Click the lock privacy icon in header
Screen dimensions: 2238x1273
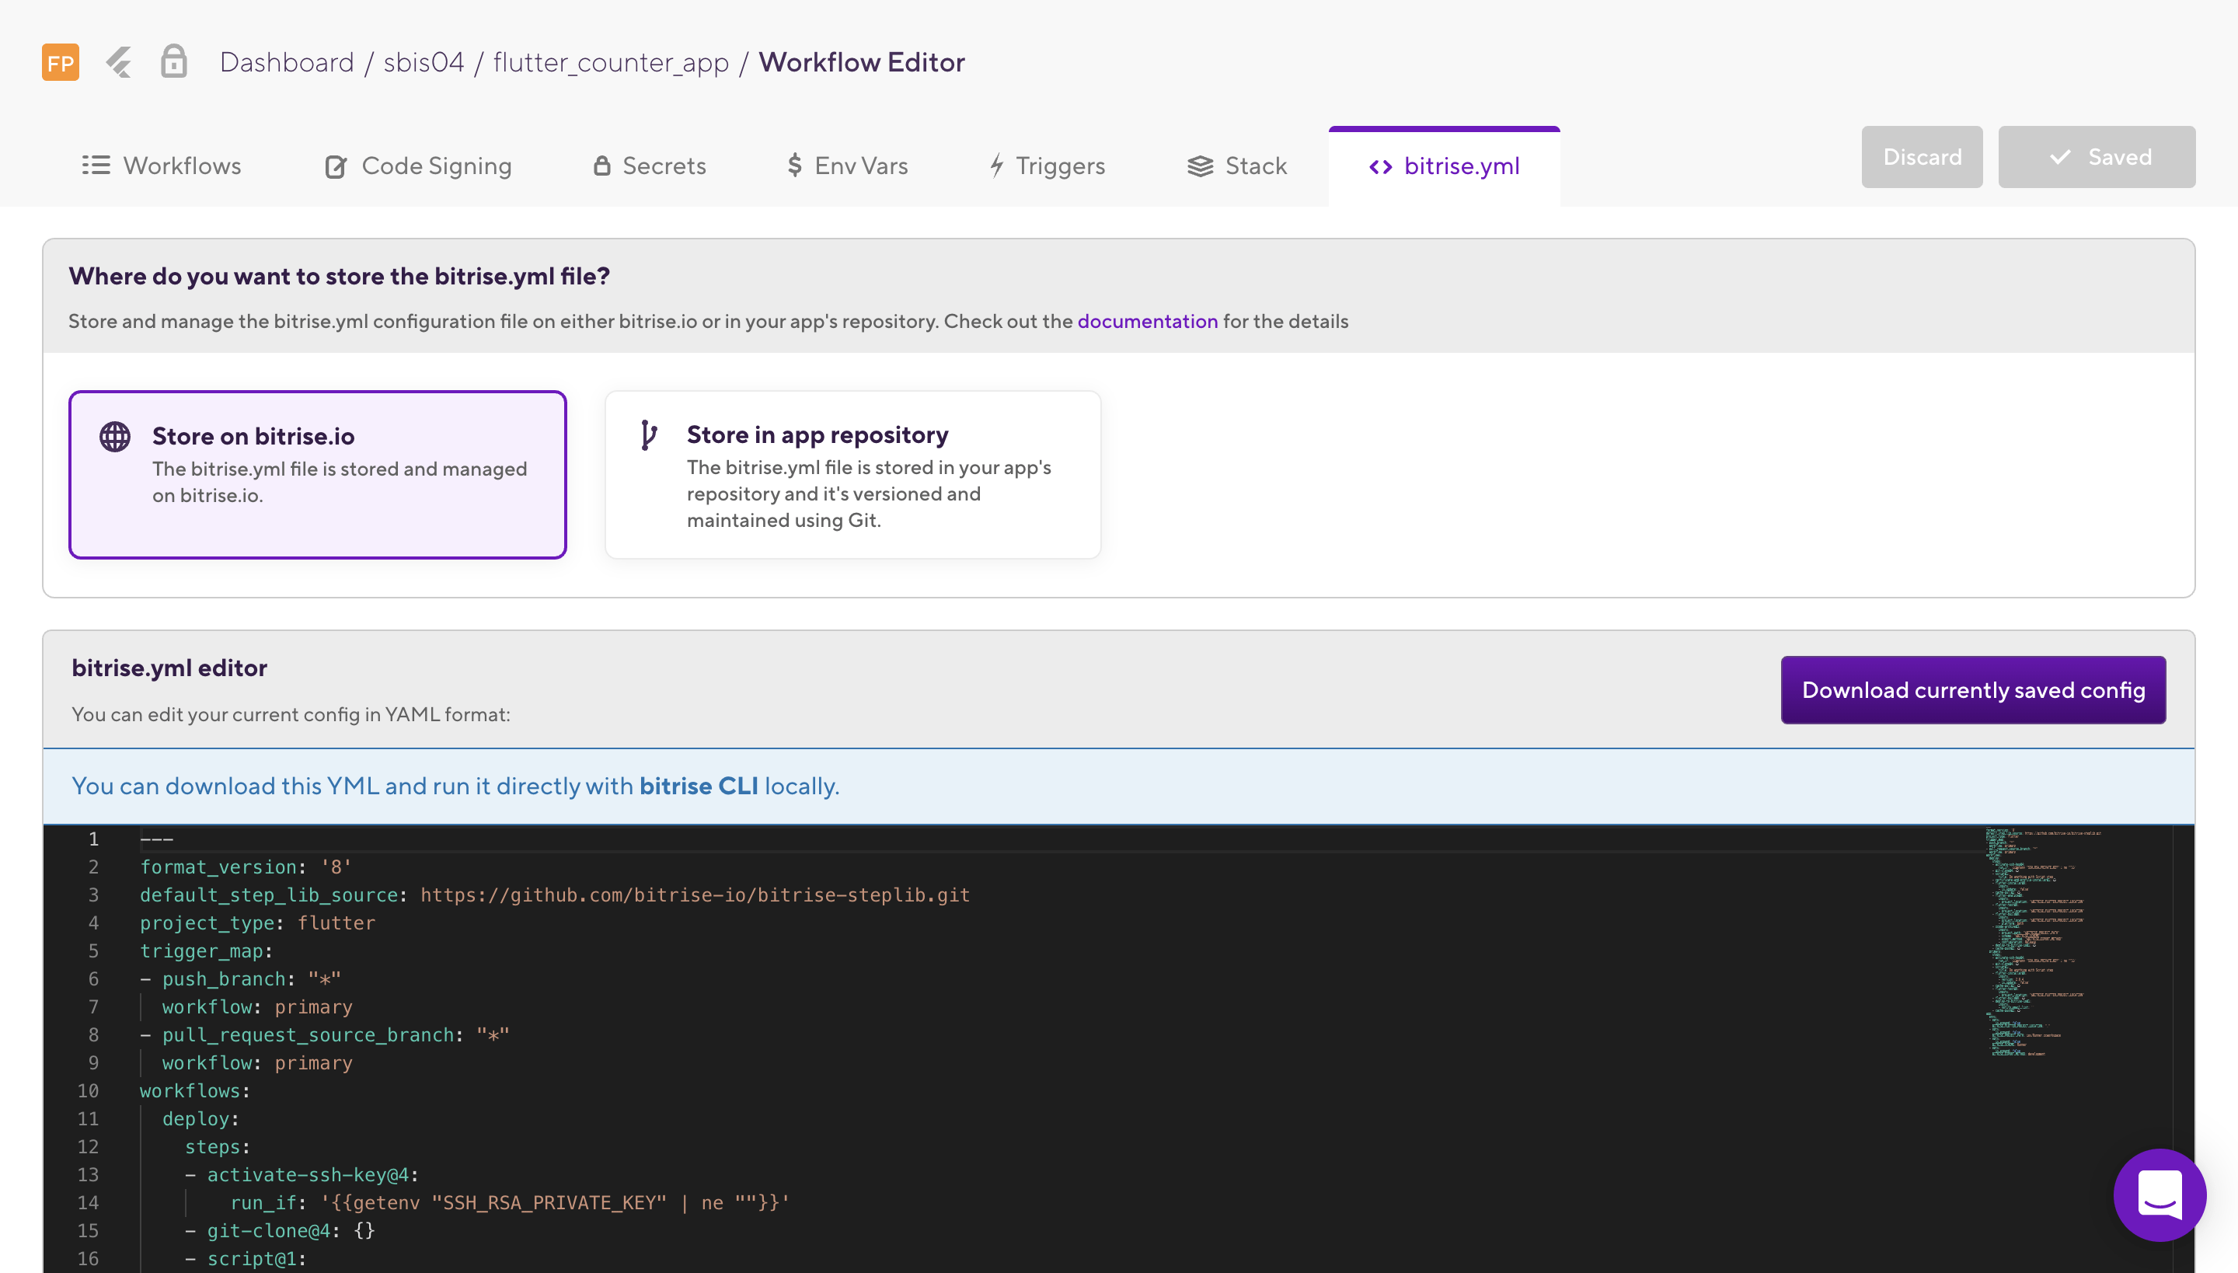point(174,61)
